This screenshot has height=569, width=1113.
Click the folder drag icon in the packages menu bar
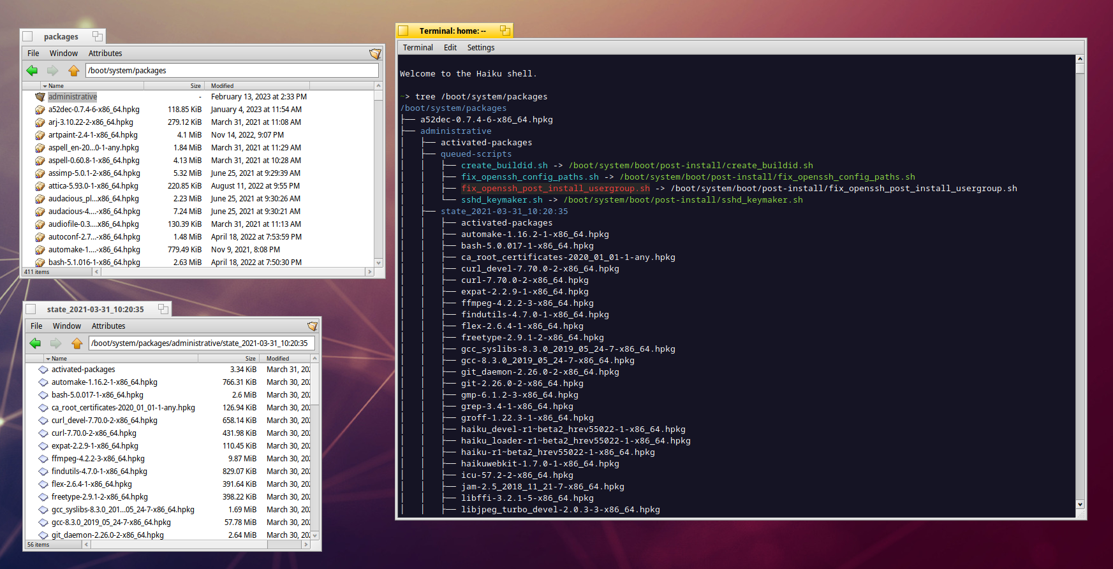[375, 54]
